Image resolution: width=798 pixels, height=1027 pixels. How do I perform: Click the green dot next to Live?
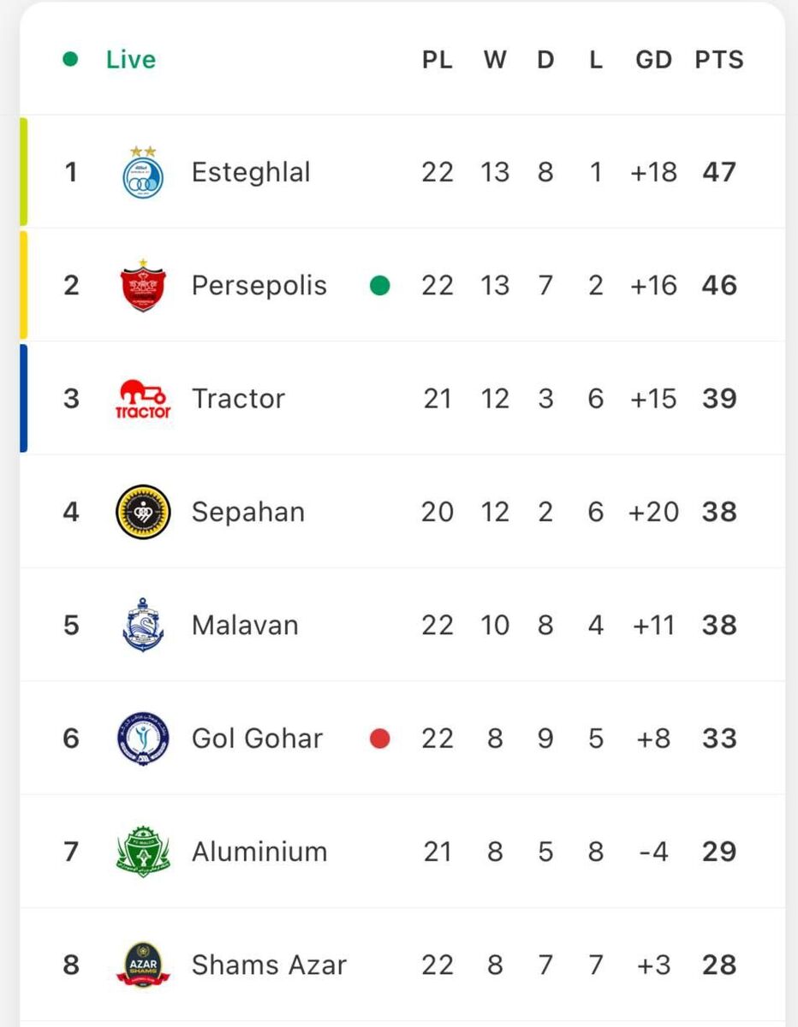[70, 60]
